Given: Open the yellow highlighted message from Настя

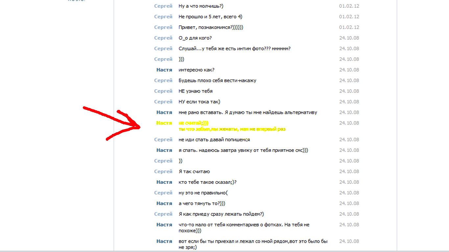Looking at the screenshot, I should coord(232,126).
